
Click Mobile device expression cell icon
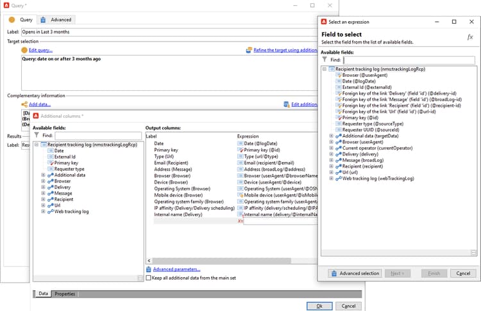tap(240, 195)
